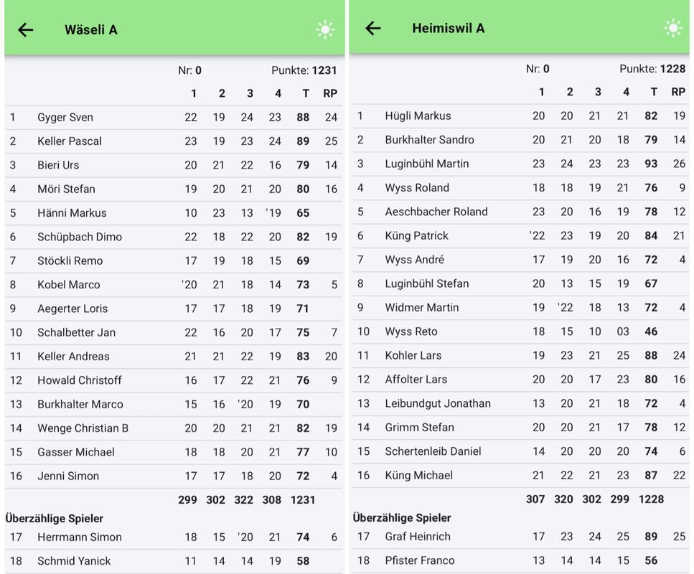Open Kohler Lars result row
The width and height of the screenshot is (694, 574).
click(413, 355)
